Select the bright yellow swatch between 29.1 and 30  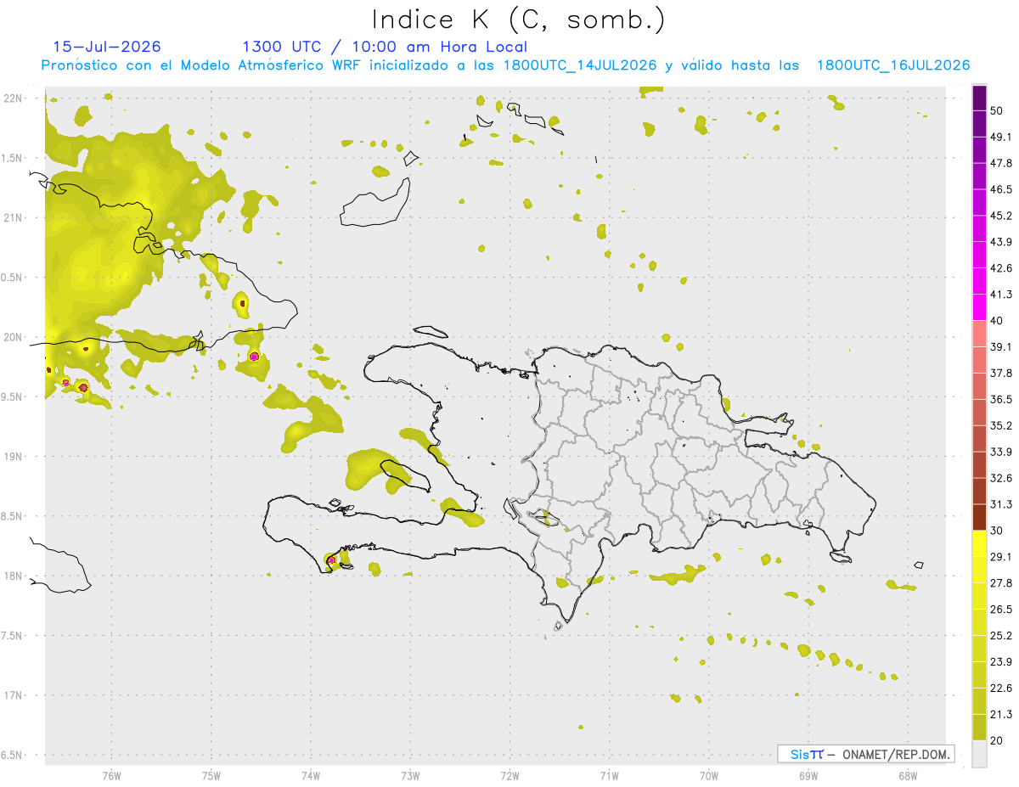979,543
